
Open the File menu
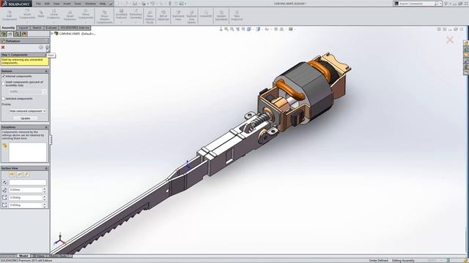coord(38,4)
